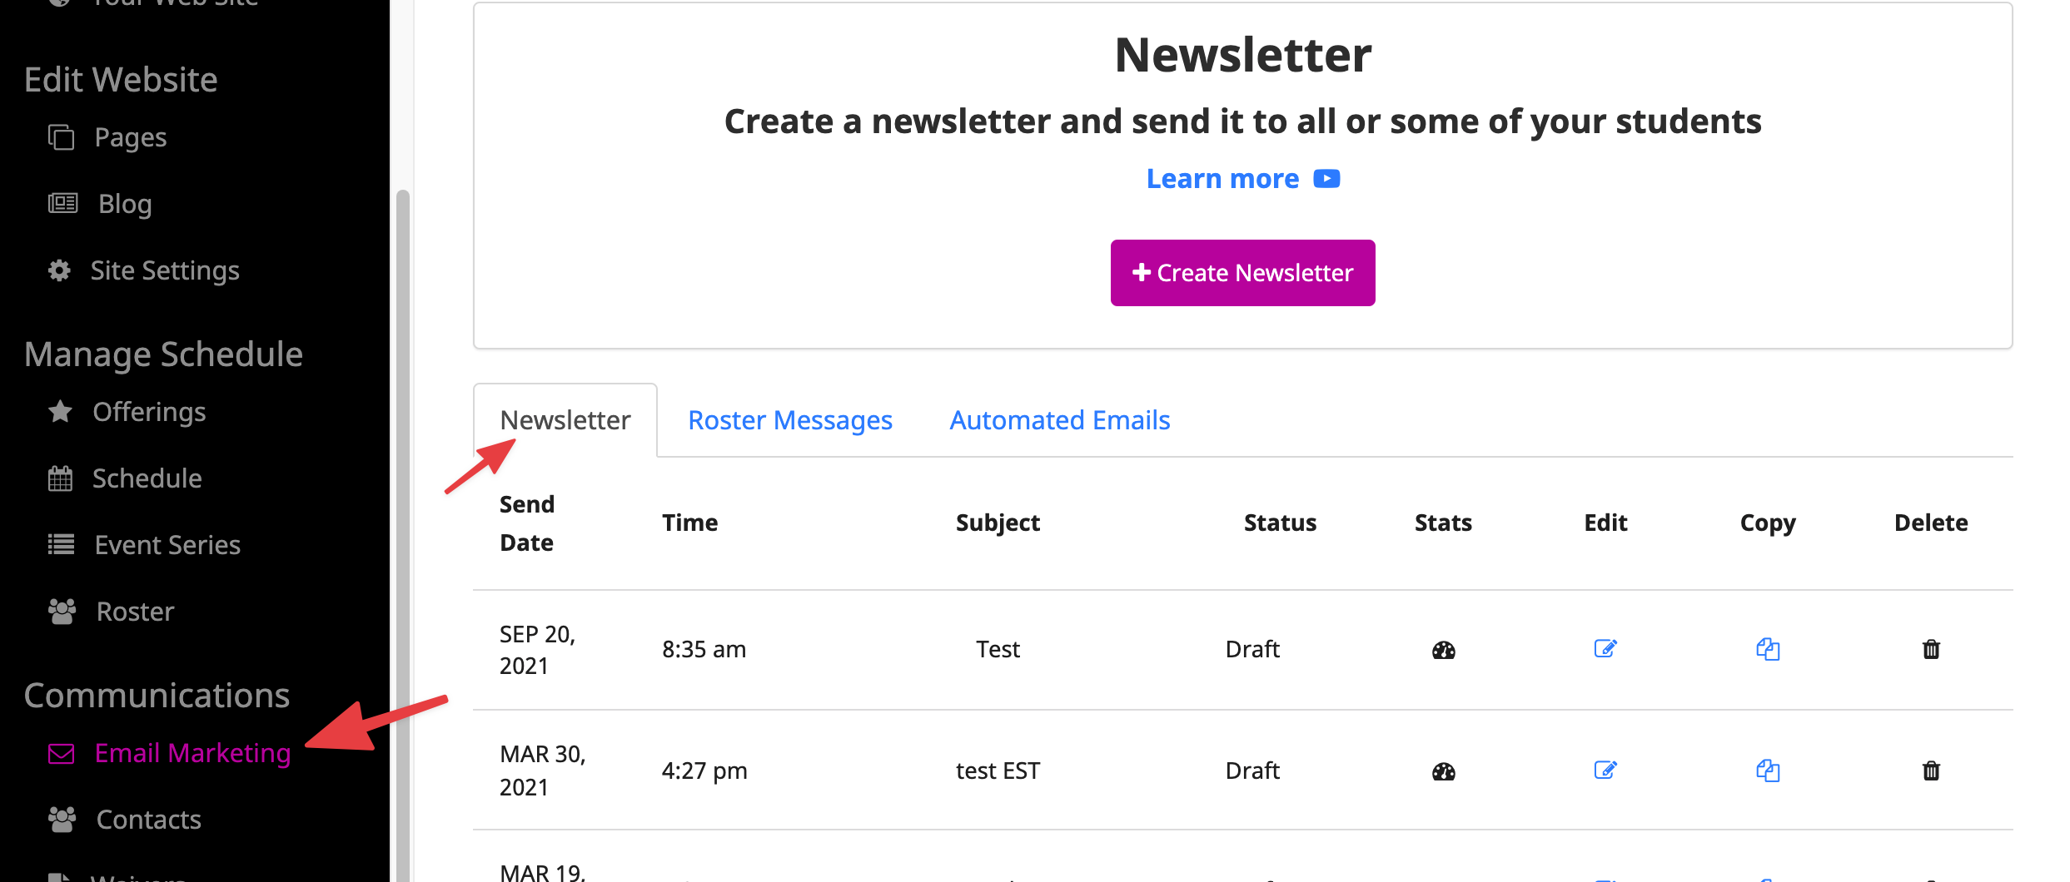This screenshot has height=882, width=2070.
Task: Switch to the Roster Messages tab
Action: (x=790, y=420)
